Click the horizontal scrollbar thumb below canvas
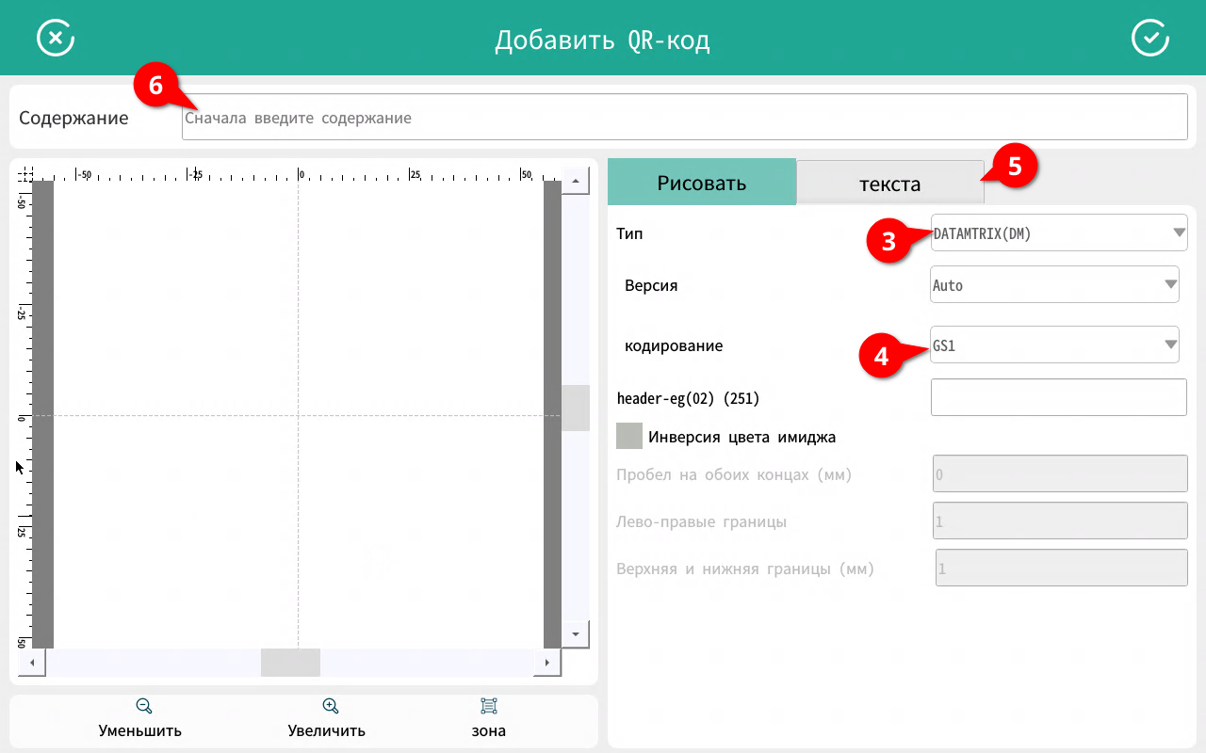 coord(290,663)
